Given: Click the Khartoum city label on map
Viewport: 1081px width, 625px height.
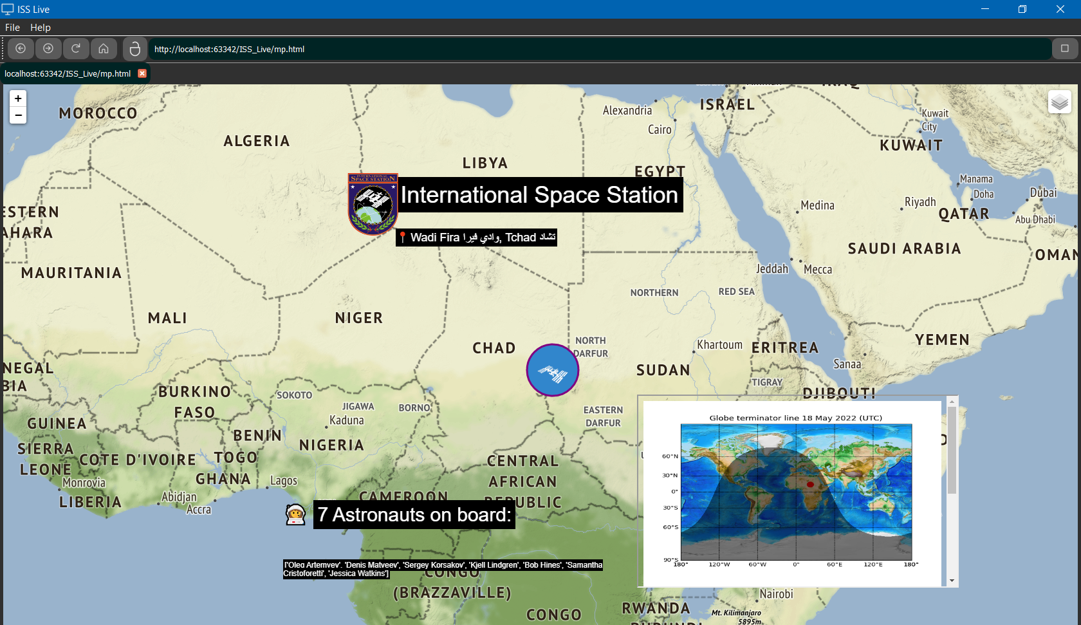Looking at the screenshot, I should pyautogui.click(x=719, y=345).
